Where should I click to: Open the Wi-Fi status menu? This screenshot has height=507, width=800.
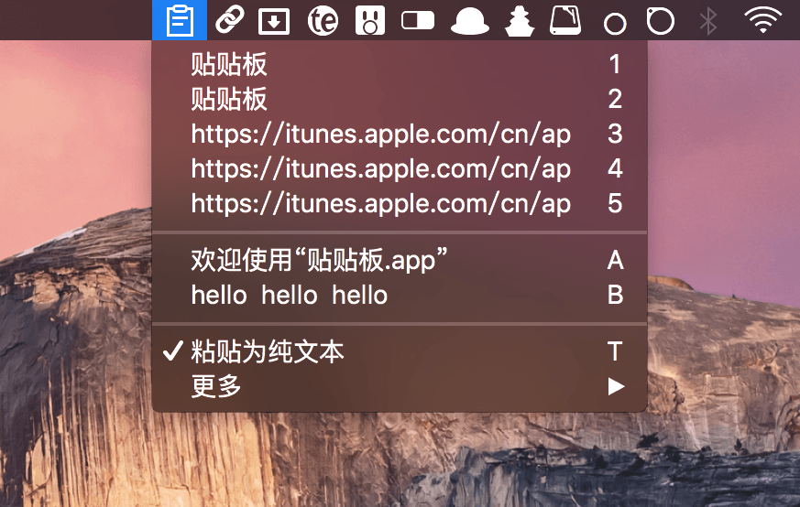762,20
